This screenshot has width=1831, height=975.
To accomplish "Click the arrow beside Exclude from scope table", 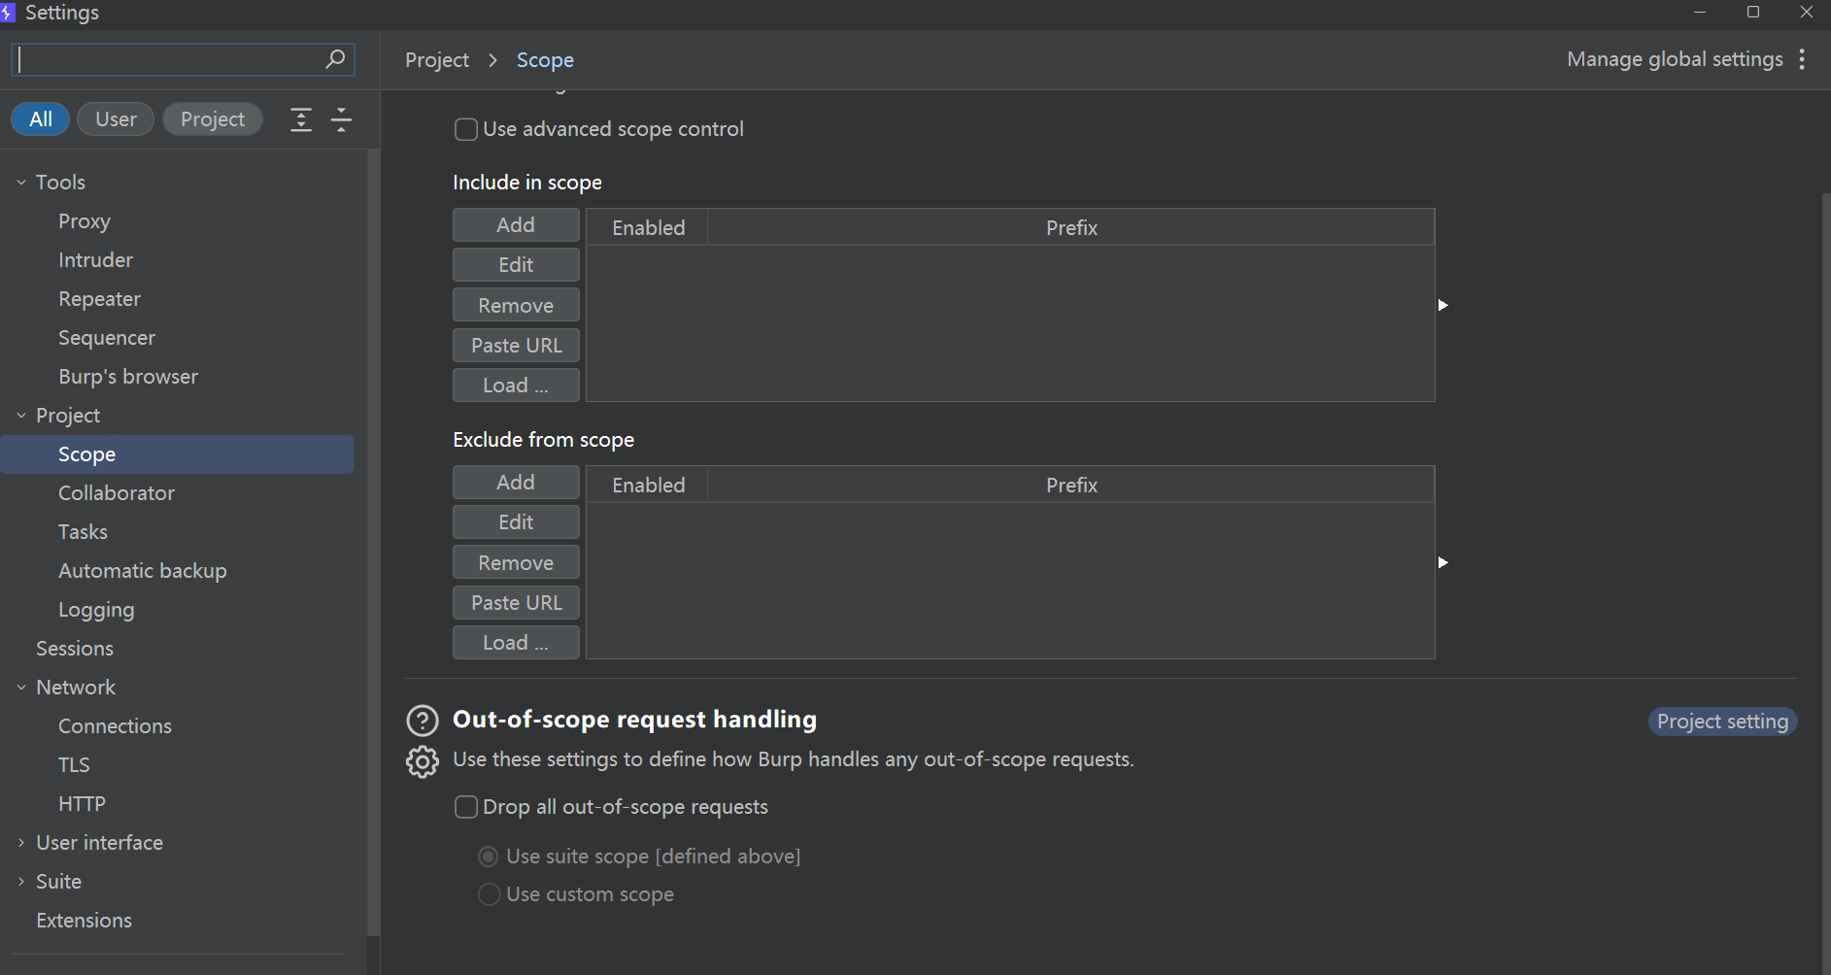I will [x=1442, y=562].
